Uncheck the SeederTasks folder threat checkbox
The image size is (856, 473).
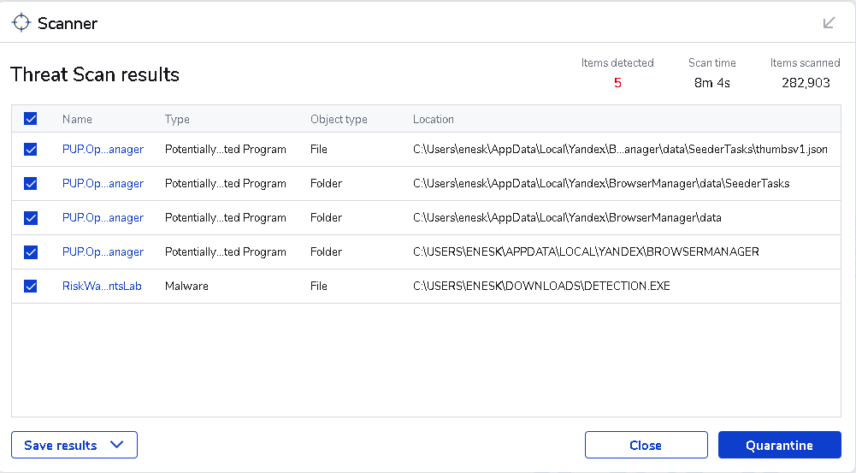tap(31, 184)
